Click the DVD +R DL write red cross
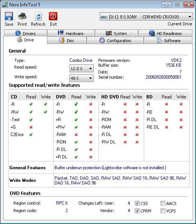The width and height of the screenshot is (196, 224). [91, 157]
